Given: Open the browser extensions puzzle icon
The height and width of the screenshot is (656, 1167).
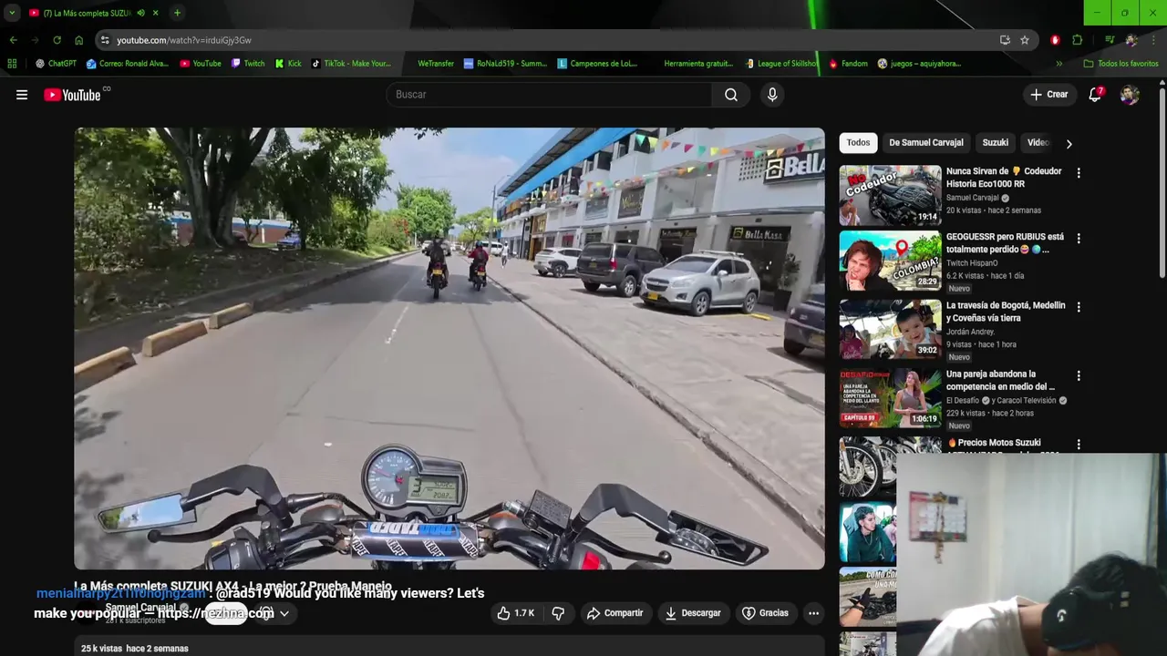Looking at the screenshot, I should click(x=1077, y=40).
